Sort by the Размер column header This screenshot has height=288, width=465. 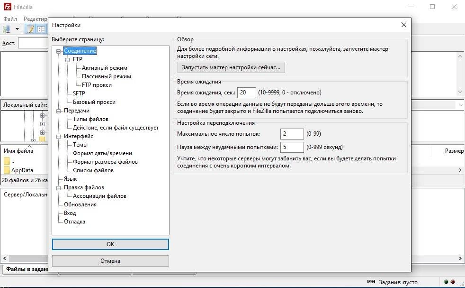coord(454,151)
